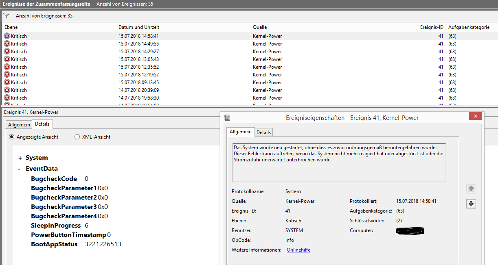Click SYSTEM user value in dialog
The height and width of the screenshot is (265, 498).
pos(294,230)
